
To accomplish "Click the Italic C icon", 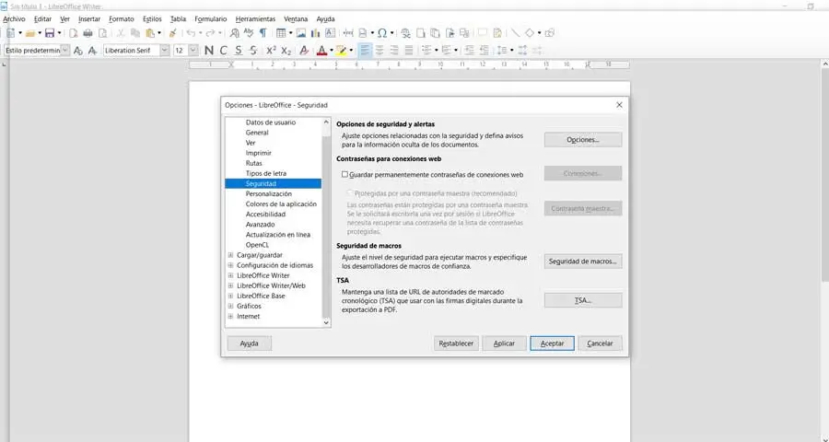I will point(224,51).
